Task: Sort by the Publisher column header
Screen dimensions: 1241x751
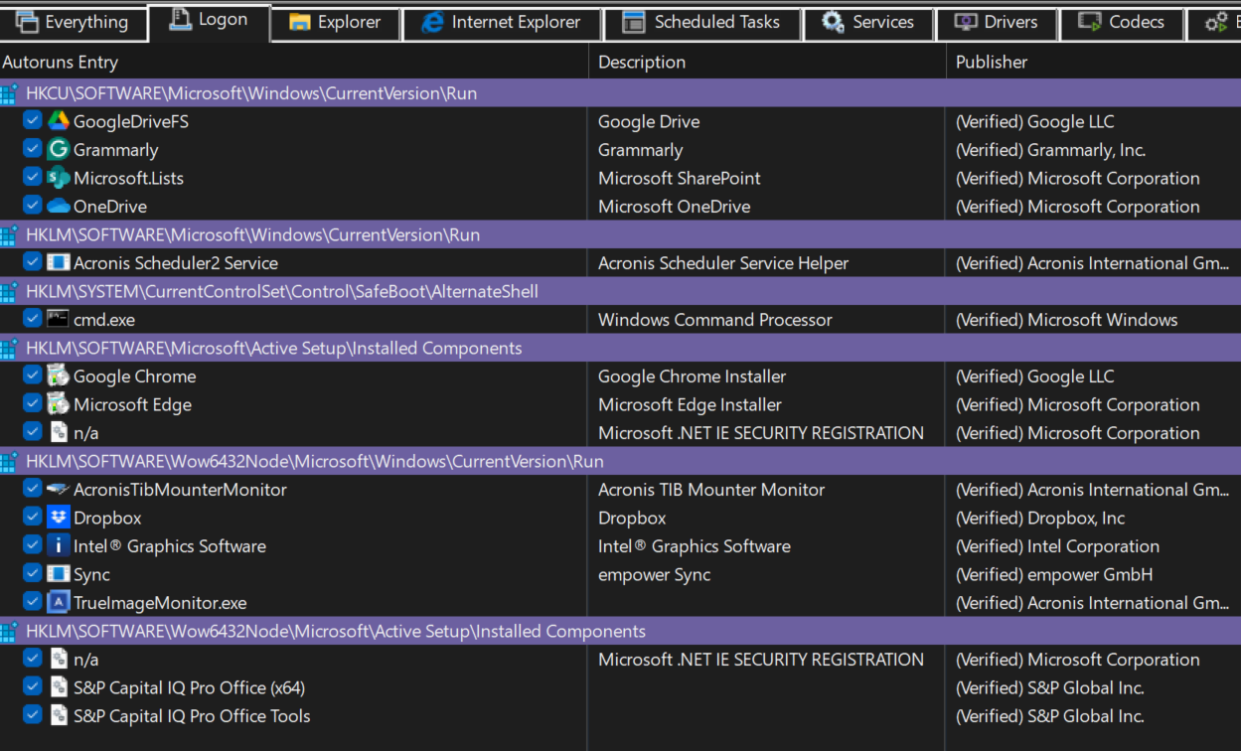Action: tap(1094, 62)
